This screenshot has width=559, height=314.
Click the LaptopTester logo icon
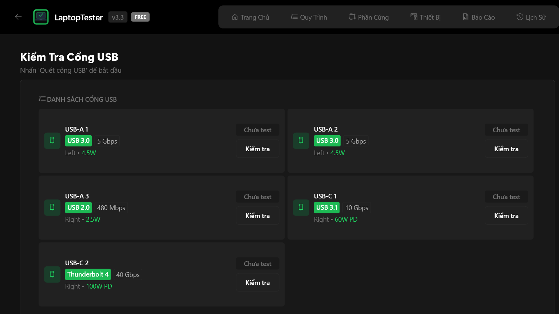(x=41, y=17)
